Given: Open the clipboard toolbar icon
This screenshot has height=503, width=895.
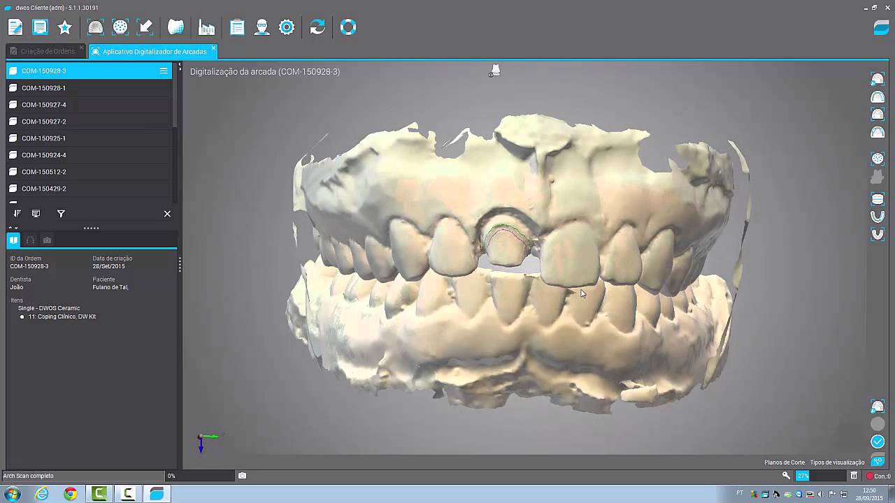Looking at the screenshot, I should [237, 27].
